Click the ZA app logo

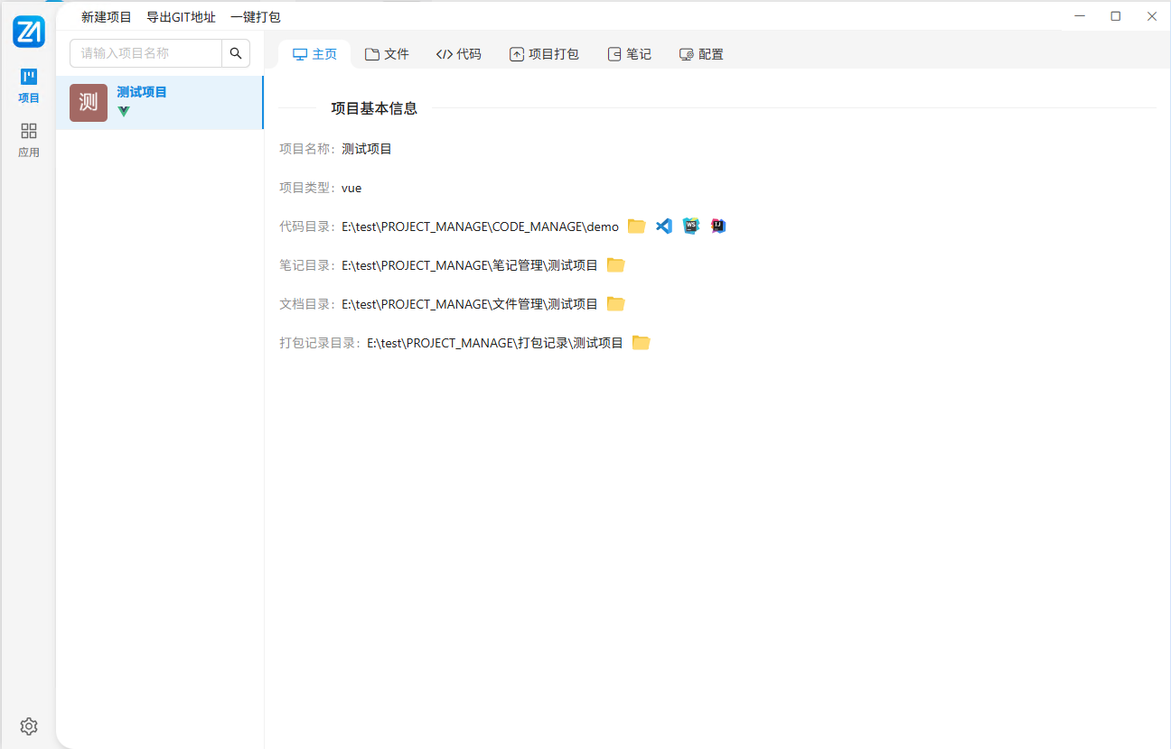(29, 32)
